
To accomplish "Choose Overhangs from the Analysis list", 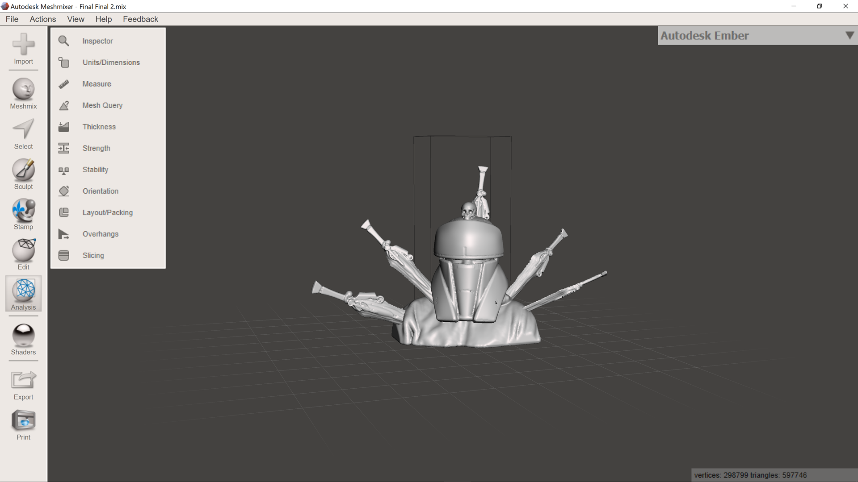I will point(100,234).
